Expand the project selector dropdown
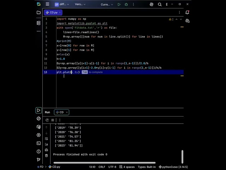The image size is (226, 170). 62,5
